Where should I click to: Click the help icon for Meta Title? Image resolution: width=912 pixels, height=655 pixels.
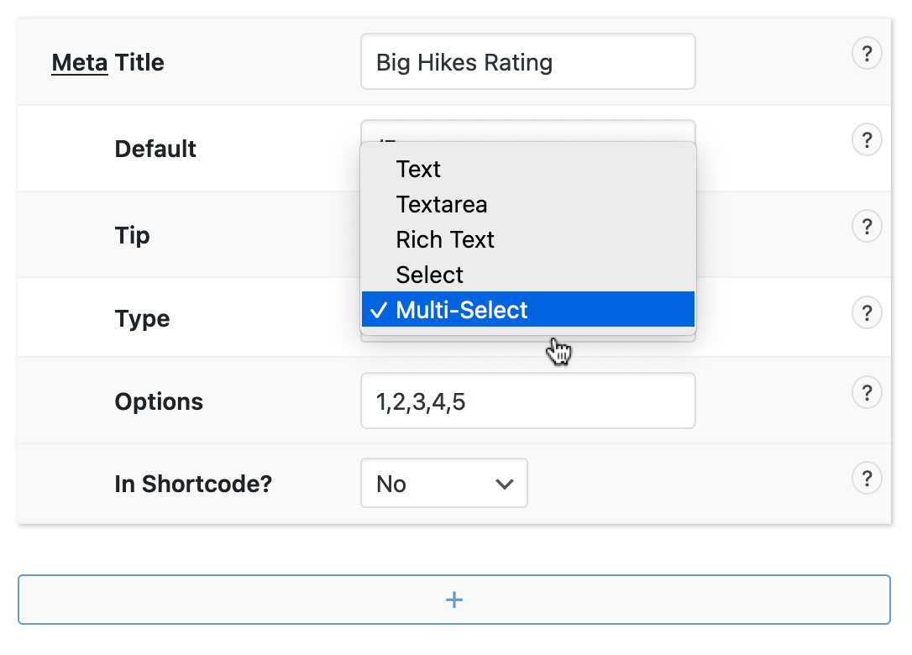coord(867,55)
